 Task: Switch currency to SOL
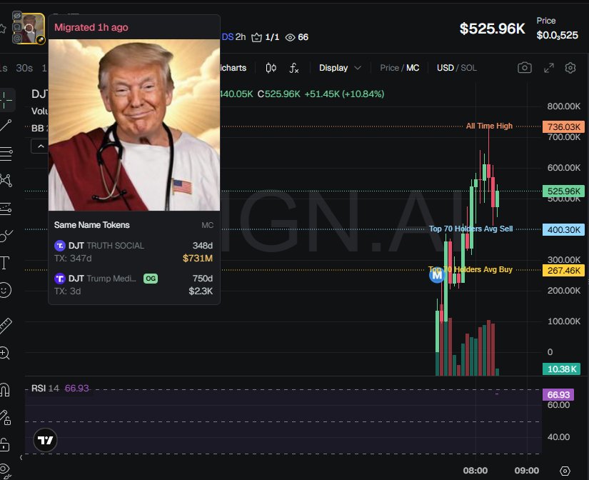tap(468, 68)
